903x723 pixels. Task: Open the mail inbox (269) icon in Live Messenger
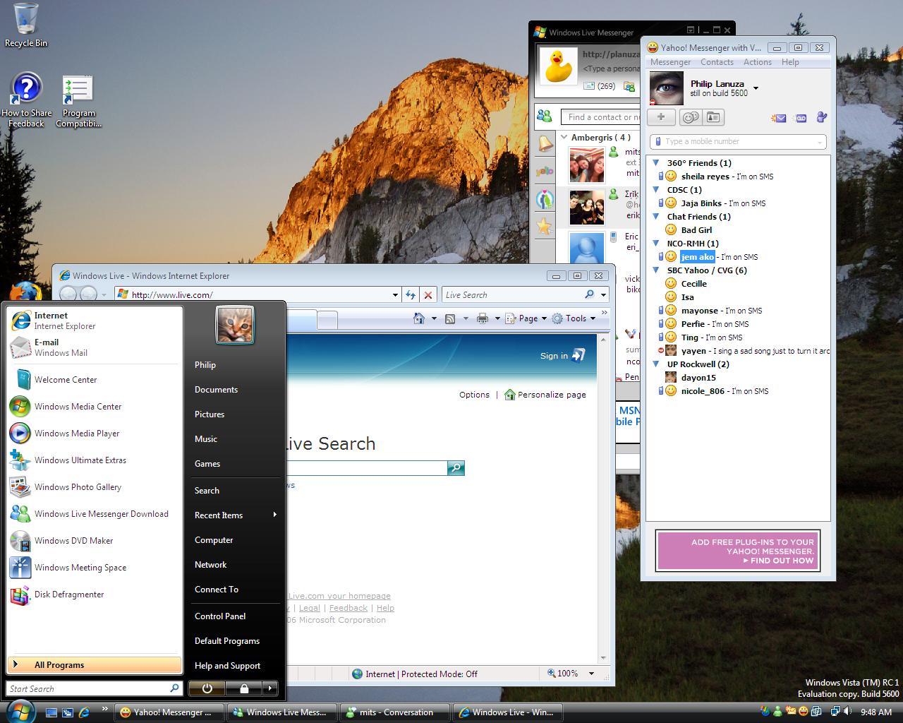[x=599, y=86]
